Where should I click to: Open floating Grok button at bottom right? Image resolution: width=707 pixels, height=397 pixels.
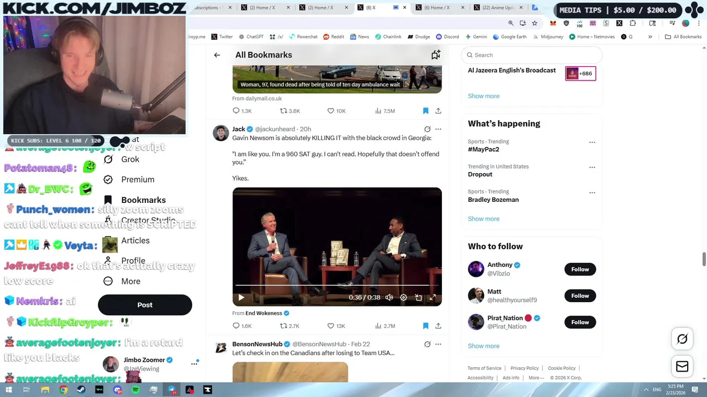682,339
